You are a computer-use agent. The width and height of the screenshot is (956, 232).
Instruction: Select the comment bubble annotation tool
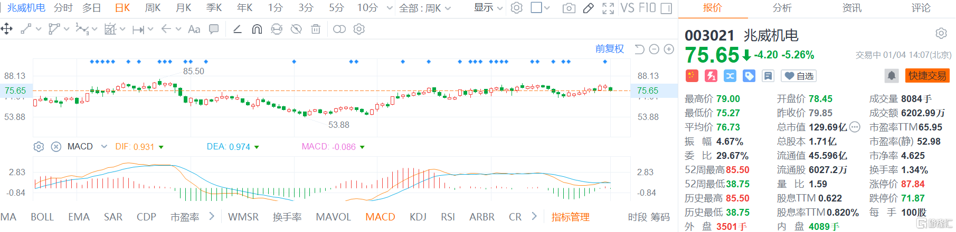click(x=214, y=29)
